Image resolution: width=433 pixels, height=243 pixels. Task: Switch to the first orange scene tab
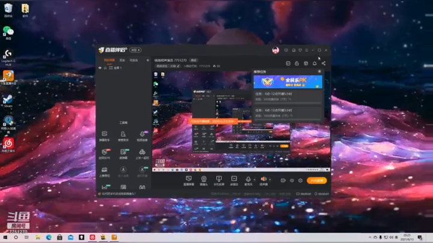pyautogui.click(x=109, y=60)
